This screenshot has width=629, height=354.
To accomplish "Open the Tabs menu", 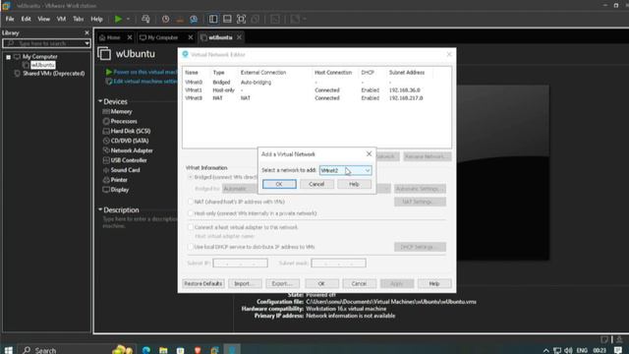I will click(x=79, y=19).
